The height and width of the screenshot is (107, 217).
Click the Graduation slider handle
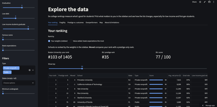pos(22,8)
